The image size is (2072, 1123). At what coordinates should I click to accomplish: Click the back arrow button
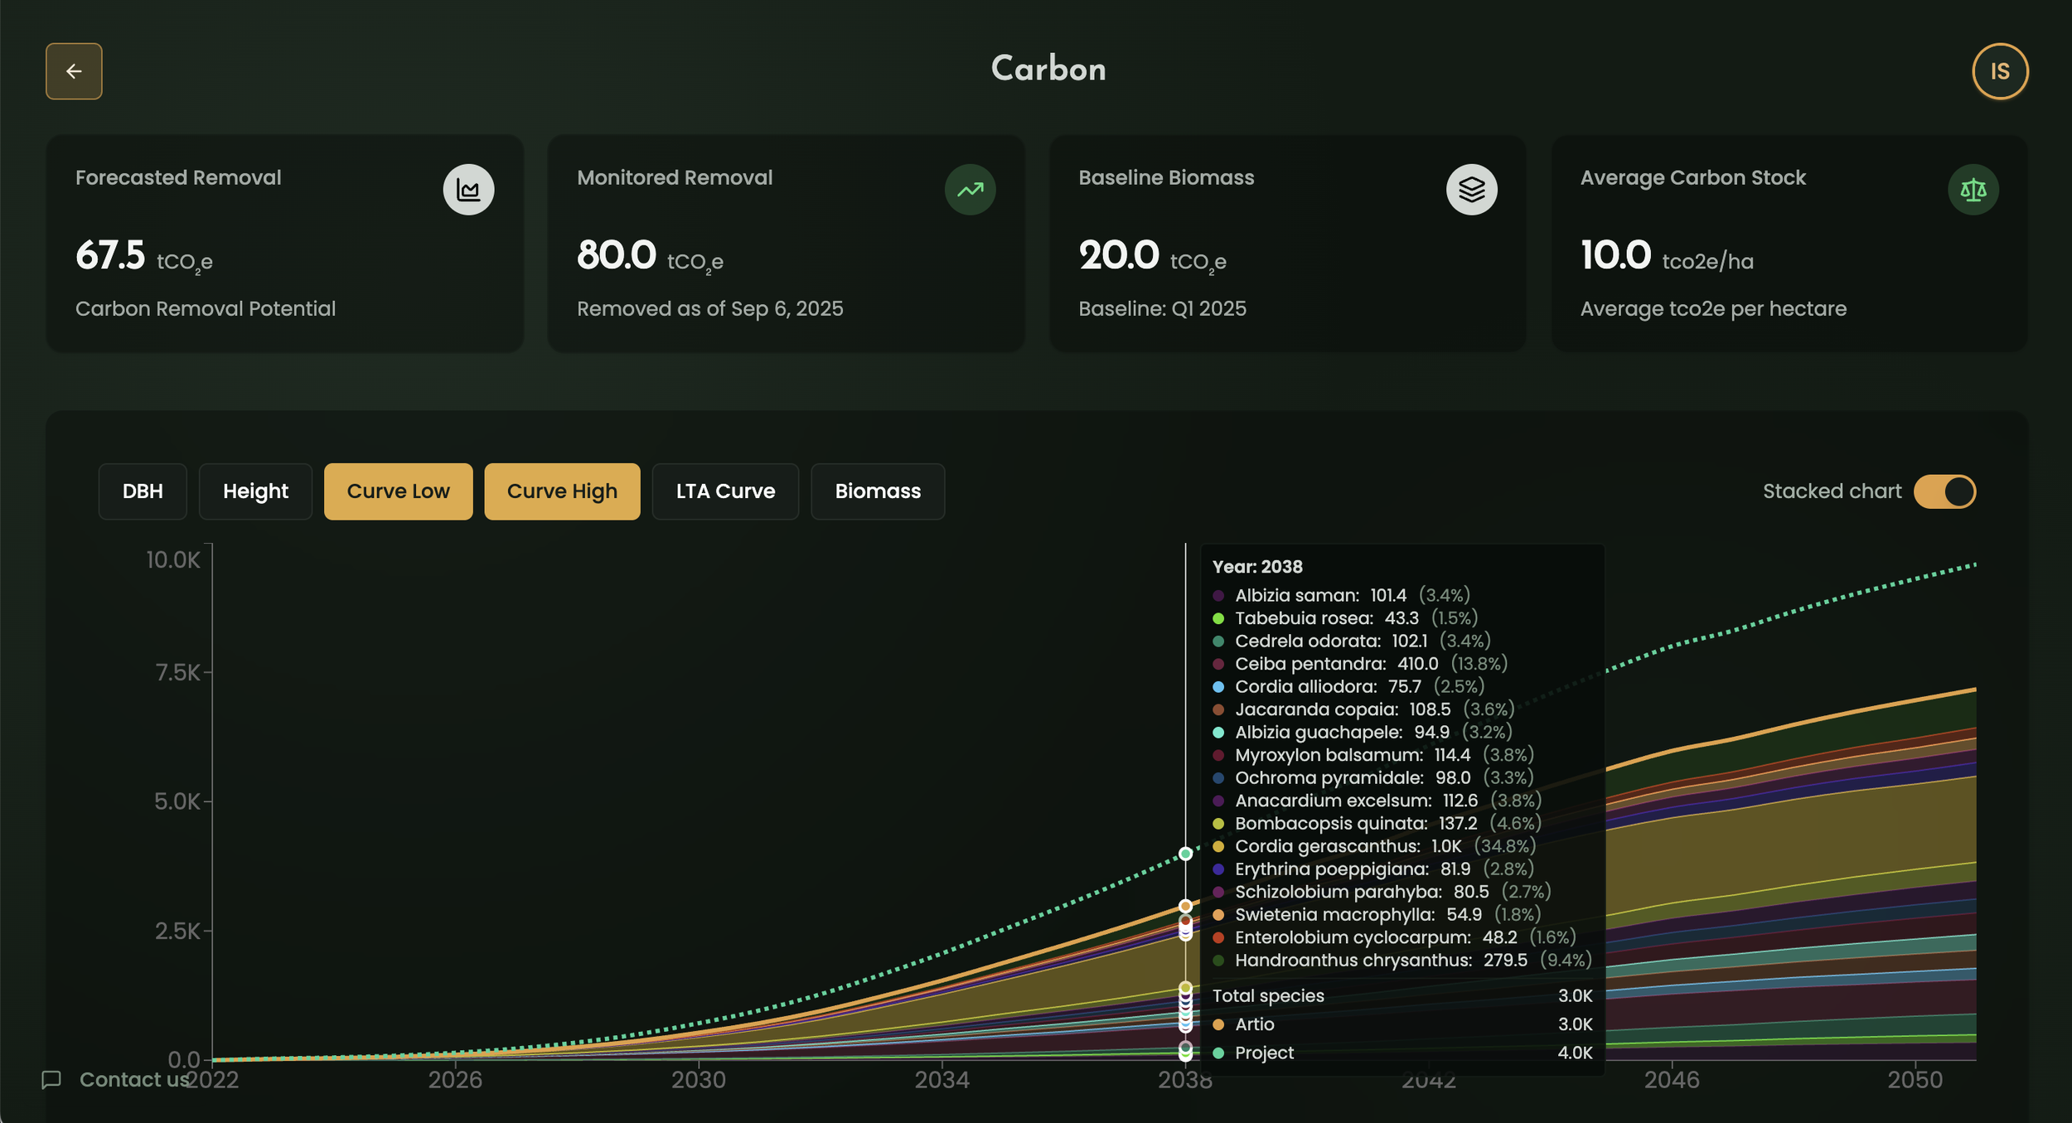tap(74, 71)
